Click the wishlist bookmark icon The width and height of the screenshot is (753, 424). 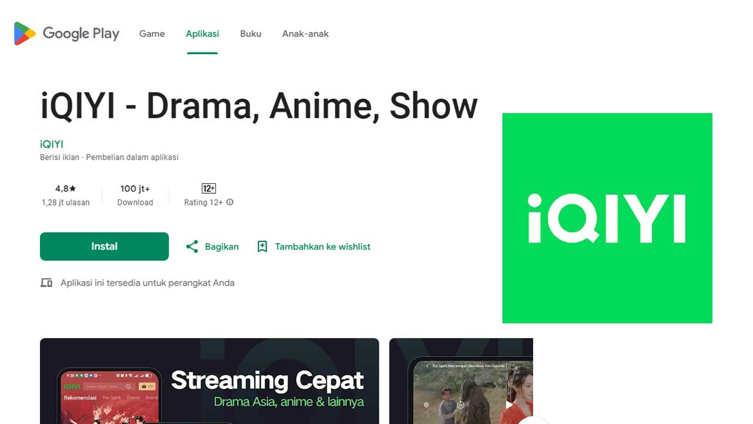262,247
